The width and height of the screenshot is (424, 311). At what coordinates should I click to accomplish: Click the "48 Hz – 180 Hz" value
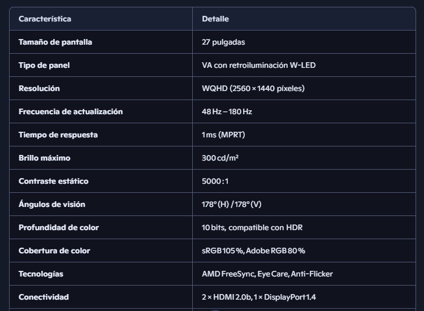[227, 111]
